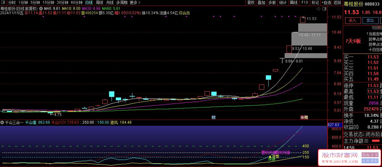Click the 7天6板 badge
This screenshot has width=382, height=167.
pos(353,41)
